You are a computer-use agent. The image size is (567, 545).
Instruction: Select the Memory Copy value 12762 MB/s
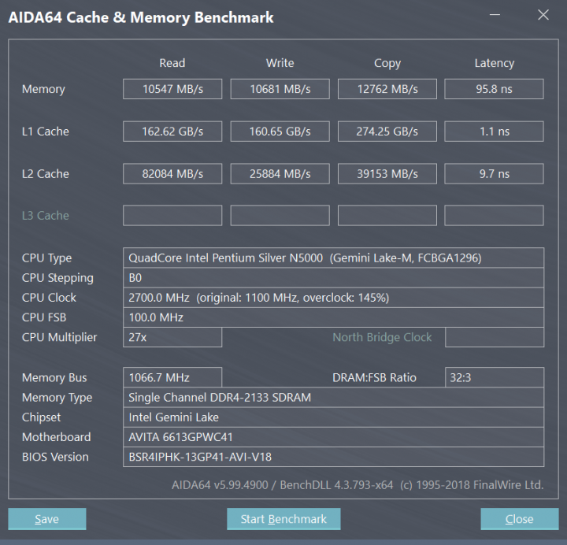(x=387, y=89)
